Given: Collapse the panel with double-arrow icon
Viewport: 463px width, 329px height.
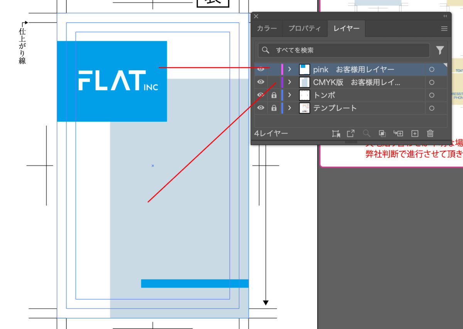Looking at the screenshot, I should (x=445, y=16).
